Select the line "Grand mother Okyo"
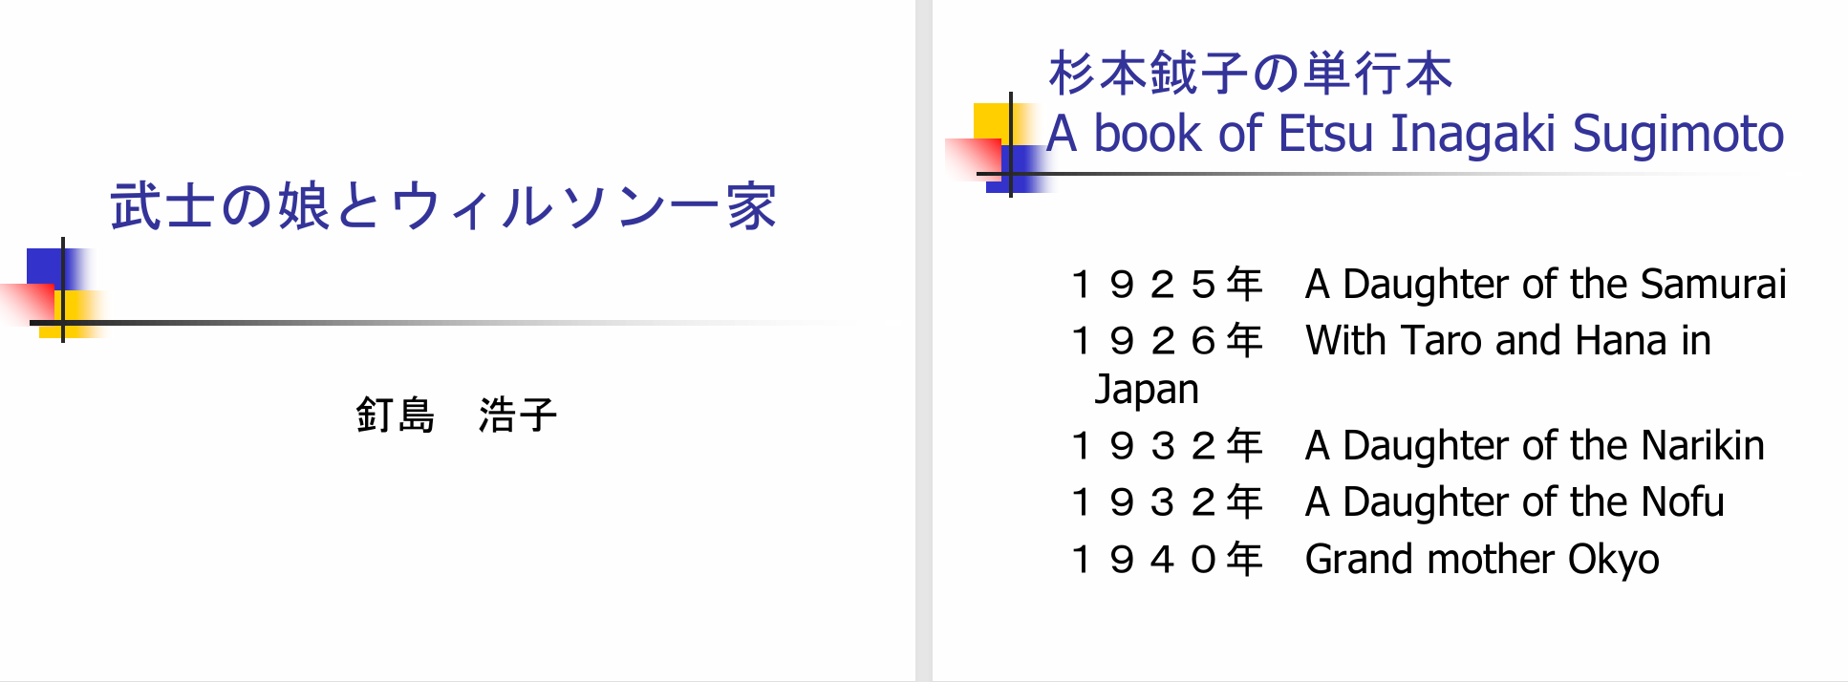This screenshot has height=682, width=1848. pos(1482,559)
